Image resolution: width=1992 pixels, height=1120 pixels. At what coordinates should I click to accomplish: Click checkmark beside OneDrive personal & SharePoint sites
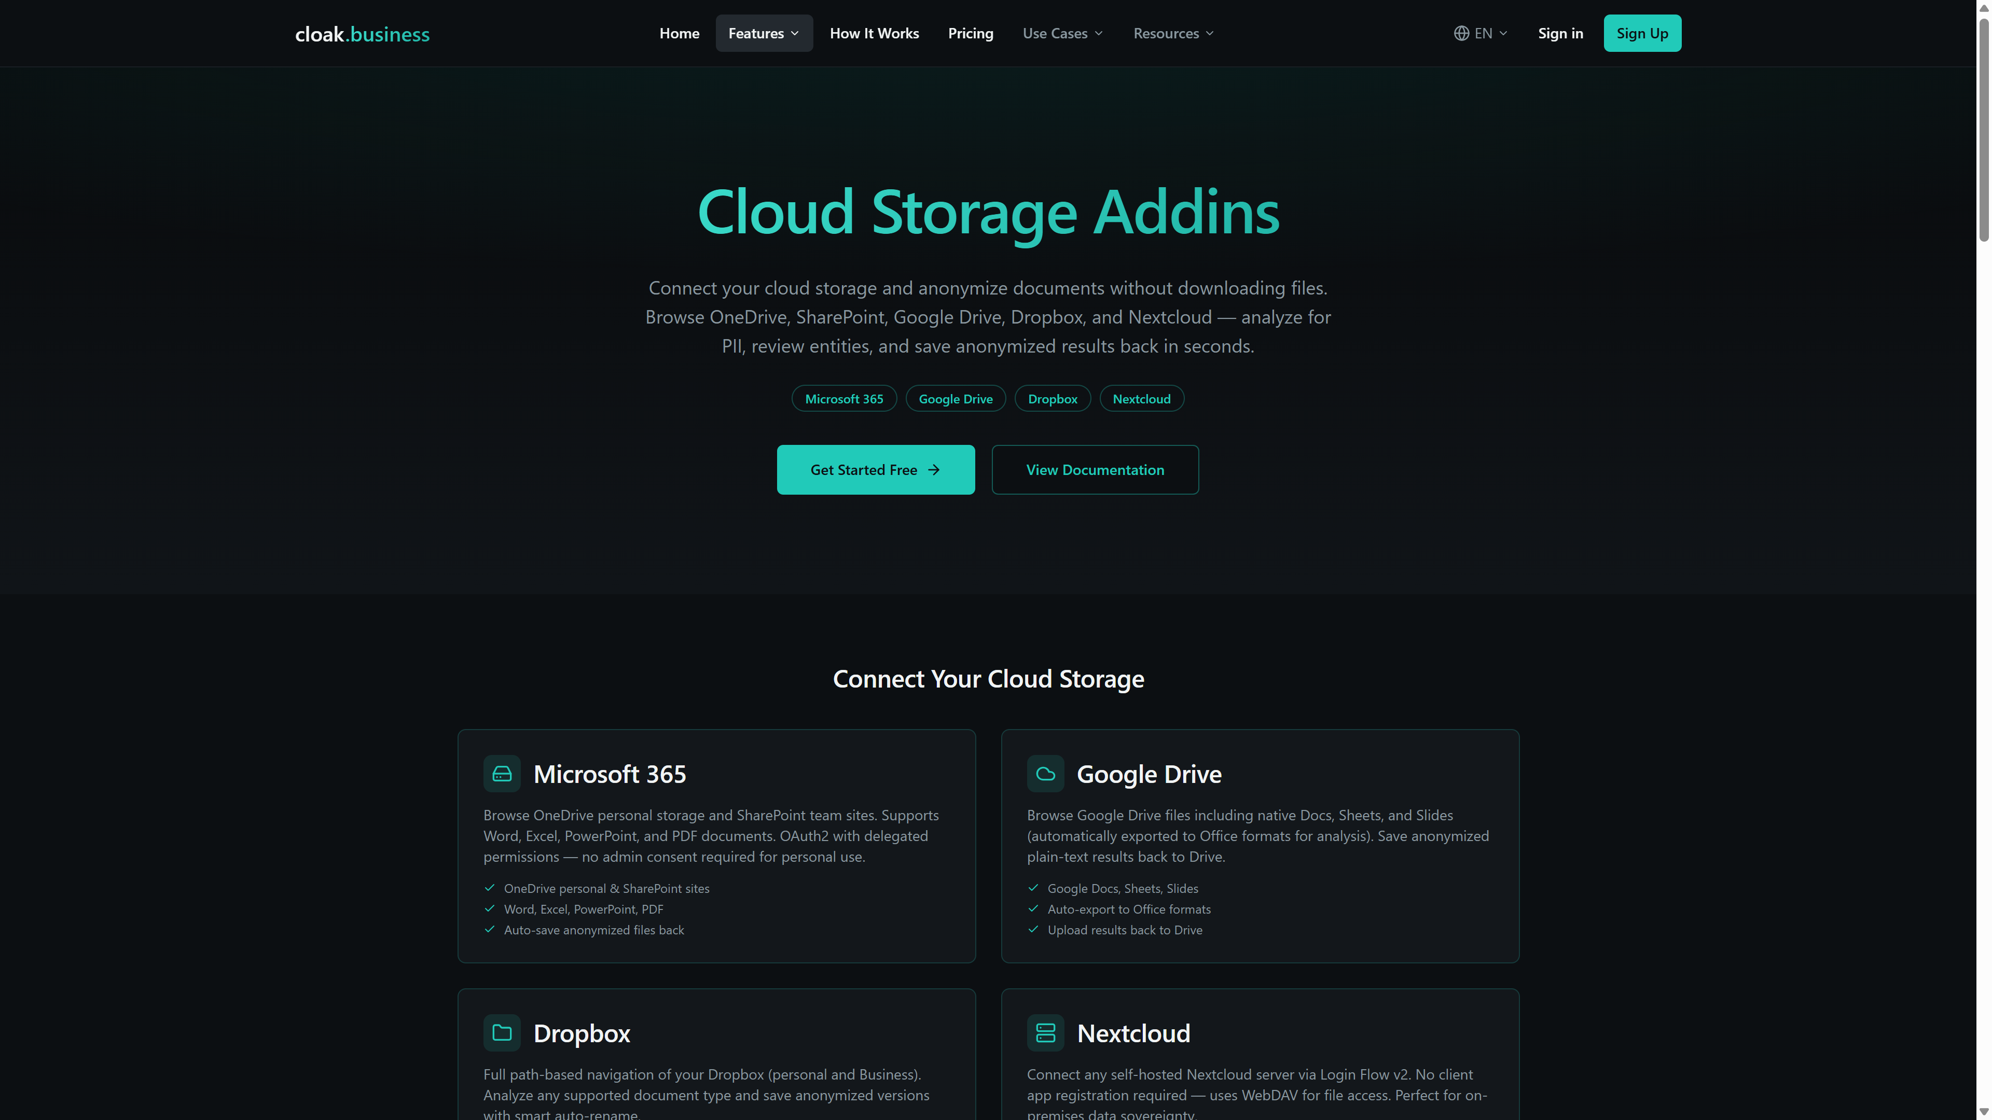(x=490, y=888)
